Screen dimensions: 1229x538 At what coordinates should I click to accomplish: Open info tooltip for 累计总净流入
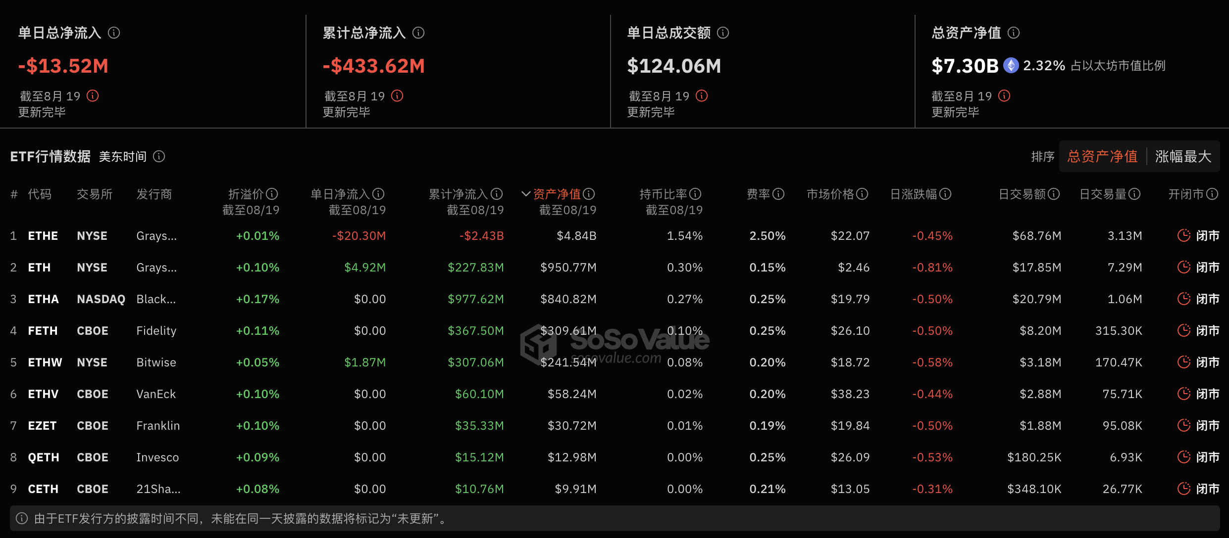419,33
